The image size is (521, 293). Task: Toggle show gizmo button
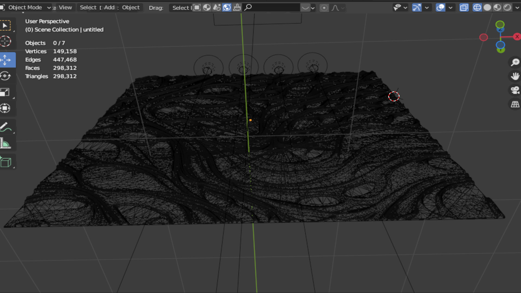pos(417,8)
